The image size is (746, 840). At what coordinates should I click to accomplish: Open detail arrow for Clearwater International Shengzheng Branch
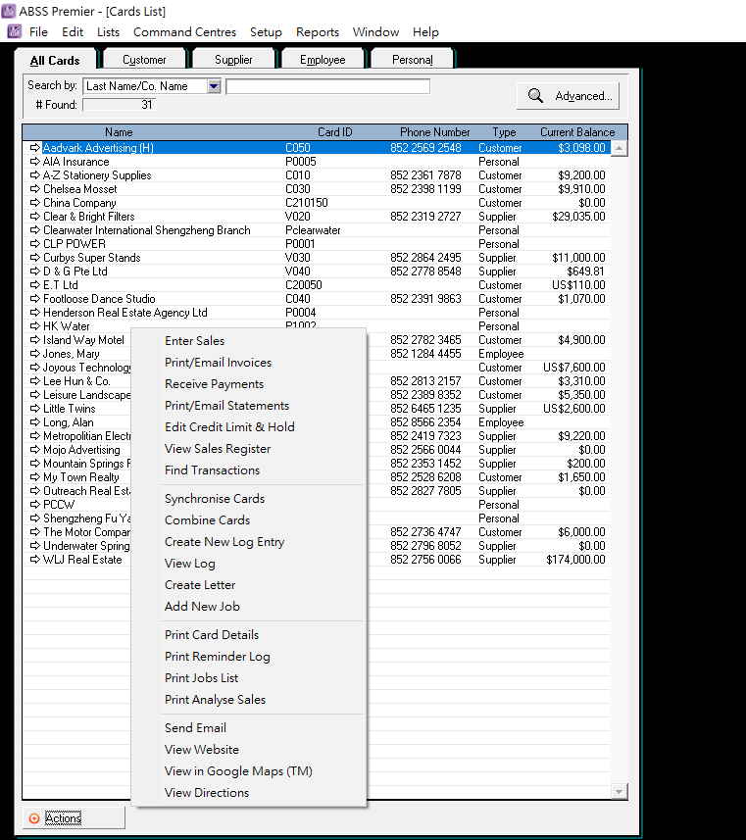tap(35, 229)
